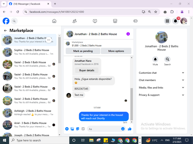Click into the Aa message input field
The image size is (193, 144).
(104, 129)
